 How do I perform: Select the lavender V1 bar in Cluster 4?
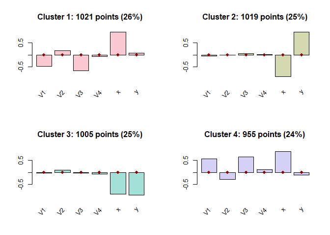click(x=209, y=165)
